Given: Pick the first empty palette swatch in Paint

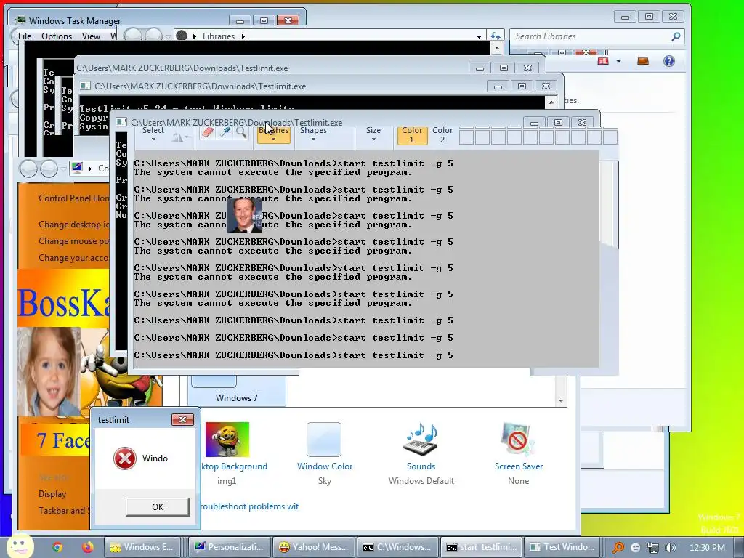Looking at the screenshot, I should pos(466,137).
